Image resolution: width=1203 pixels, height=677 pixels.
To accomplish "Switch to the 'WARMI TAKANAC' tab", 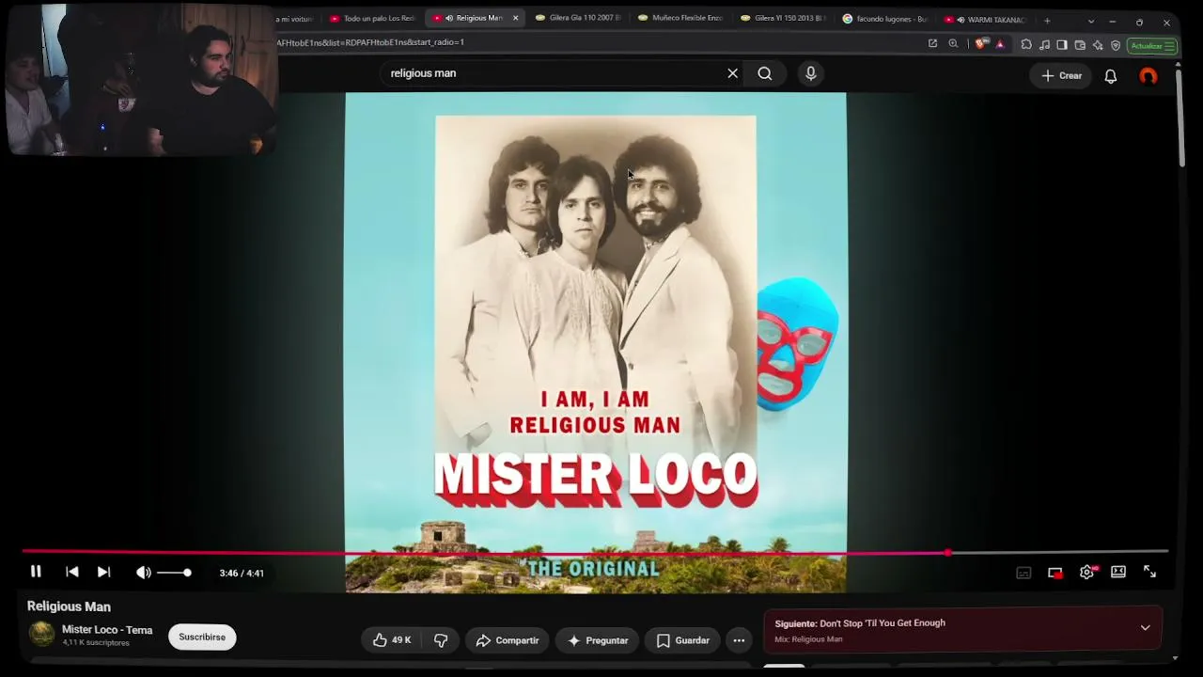I will point(987,19).
